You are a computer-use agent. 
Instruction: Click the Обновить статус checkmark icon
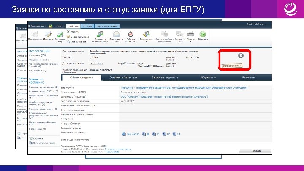(60, 34)
